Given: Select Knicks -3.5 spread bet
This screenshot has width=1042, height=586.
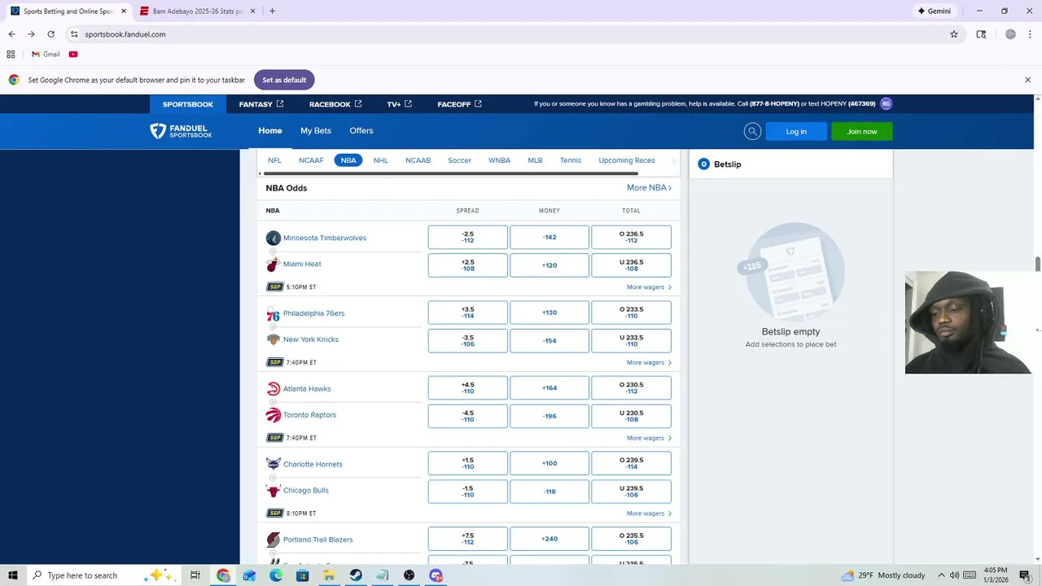Looking at the screenshot, I should click(x=468, y=340).
